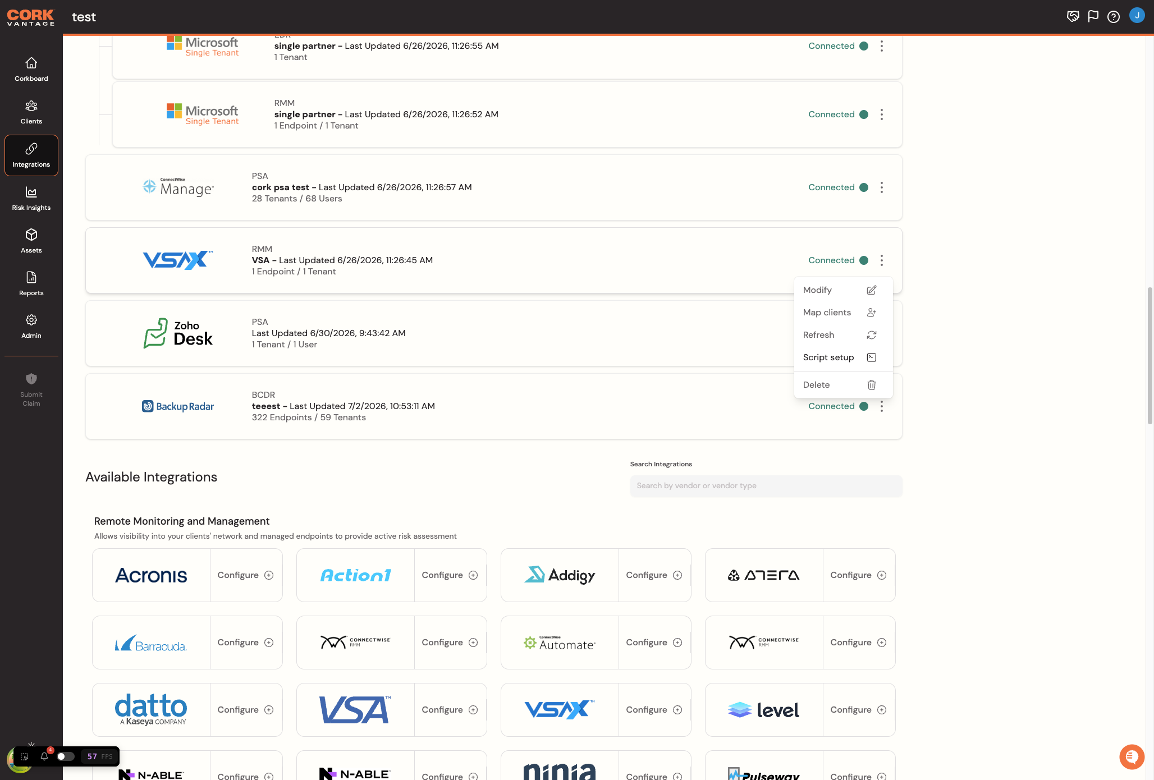Choose Delete from the context menu
Screen dimensions: 1154x780
tap(843, 385)
